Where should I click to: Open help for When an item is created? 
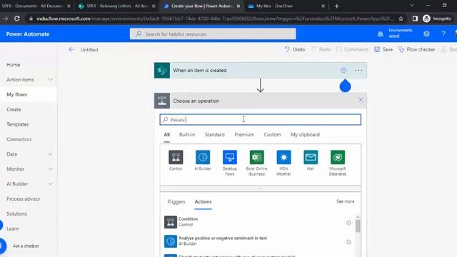pyautogui.click(x=343, y=70)
